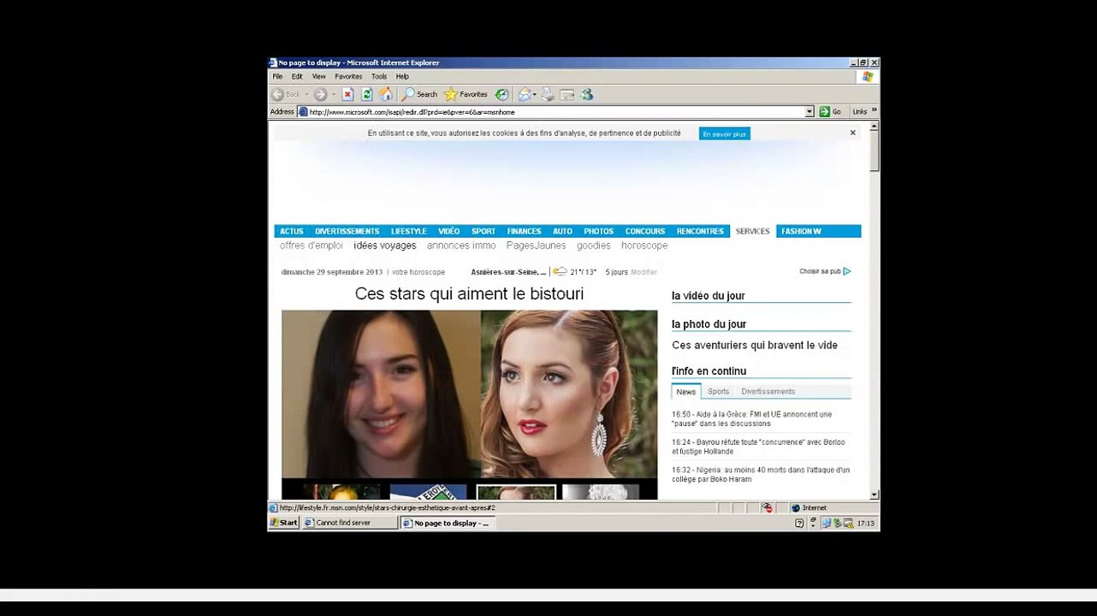The width and height of the screenshot is (1097, 616).
Task: Open the History toolbar icon
Action: (501, 94)
